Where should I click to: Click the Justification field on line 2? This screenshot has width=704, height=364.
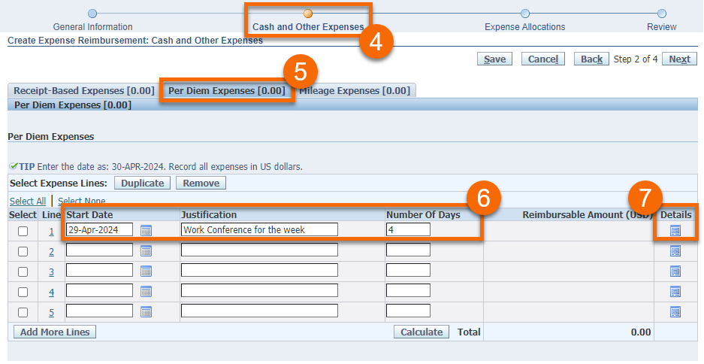click(x=259, y=250)
